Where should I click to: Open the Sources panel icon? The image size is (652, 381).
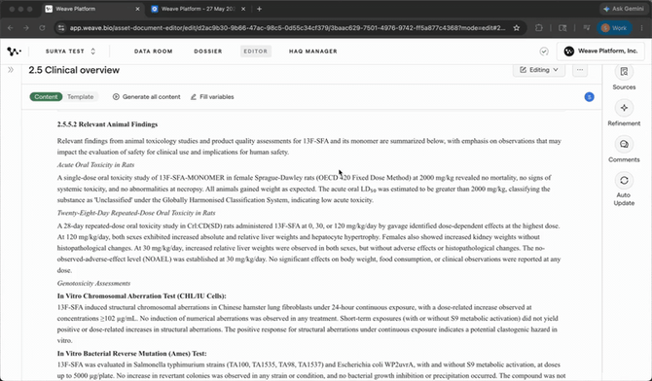[x=624, y=72]
